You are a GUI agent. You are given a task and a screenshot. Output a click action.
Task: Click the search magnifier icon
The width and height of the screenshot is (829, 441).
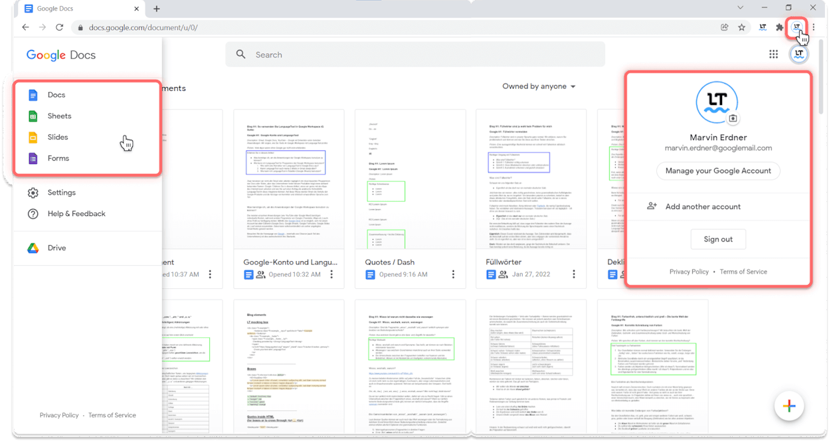(x=241, y=54)
